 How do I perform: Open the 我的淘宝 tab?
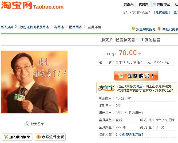click(x=162, y=4)
